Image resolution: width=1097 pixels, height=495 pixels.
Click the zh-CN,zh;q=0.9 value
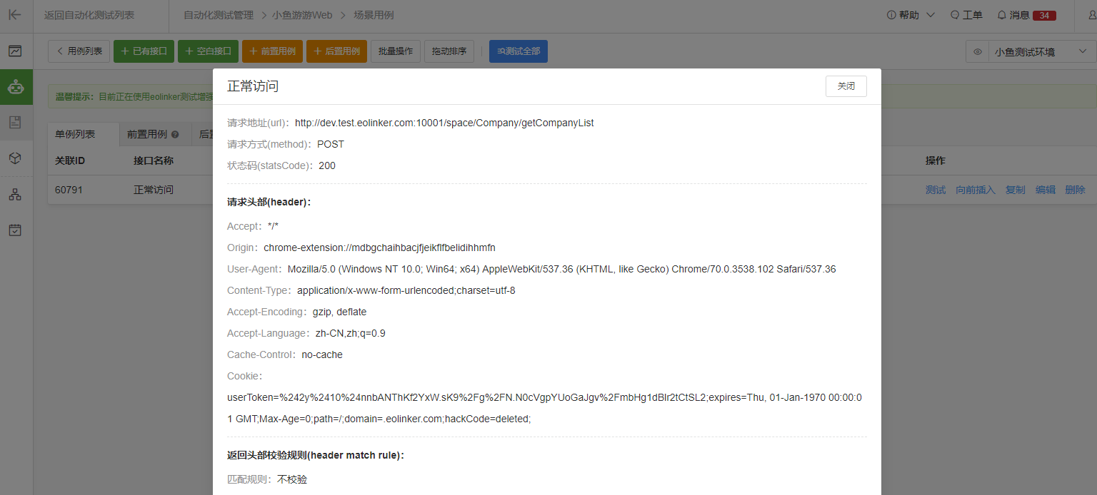point(351,333)
